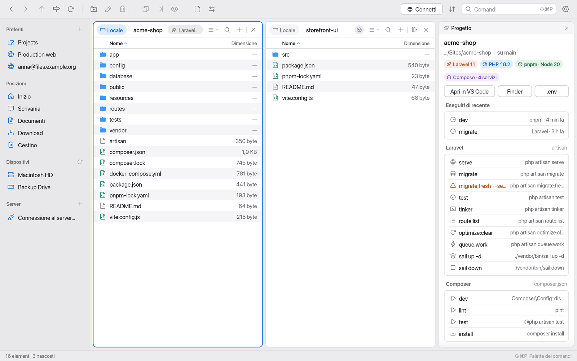Click the split columns icon in storefront-ui pane
The height and width of the screenshot is (361, 577).
coord(414,30)
